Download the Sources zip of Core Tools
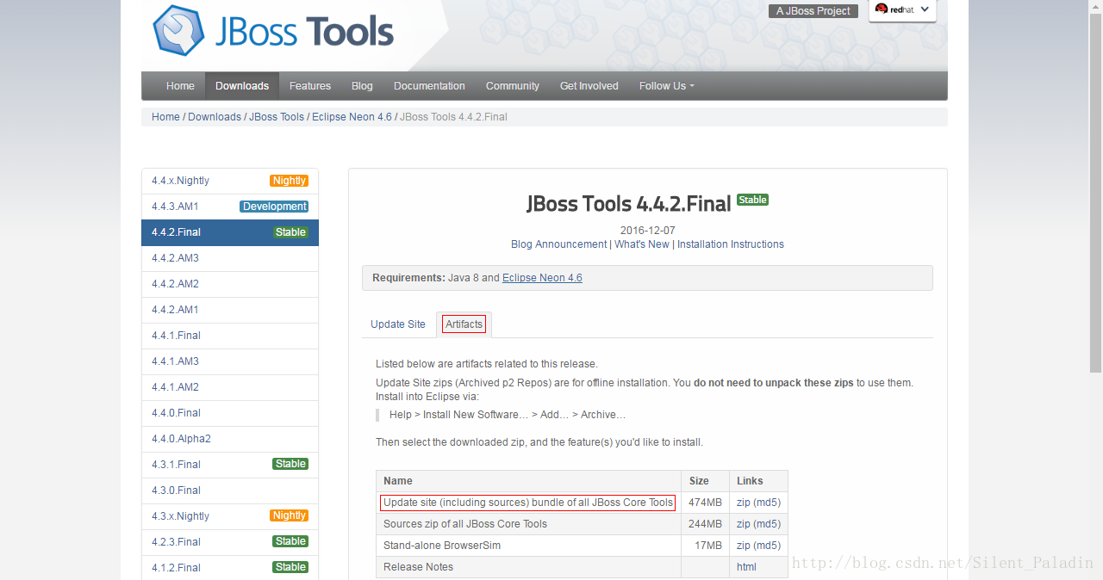Image resolution: width=1103 pixels, height=580 pixels. click(x=743, y=524)
